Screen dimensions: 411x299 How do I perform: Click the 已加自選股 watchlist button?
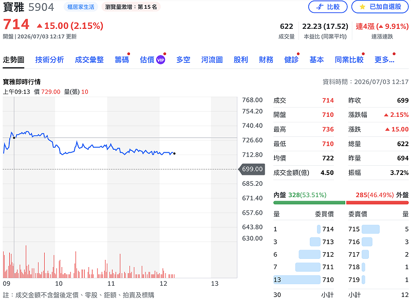click(380, 7)
